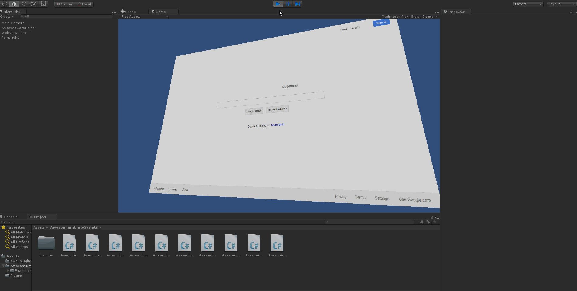Viewport: 577px width, 291px height.
Task: Select All Scripts saved search
Action: [x=17, y=247]
